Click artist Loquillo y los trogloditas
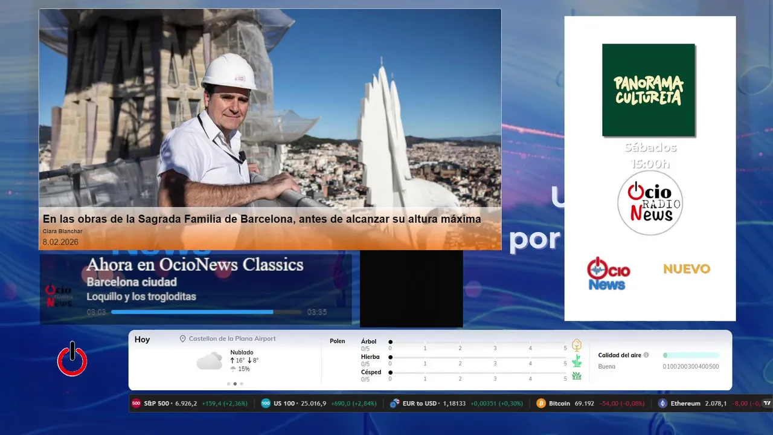 (141, 297)
